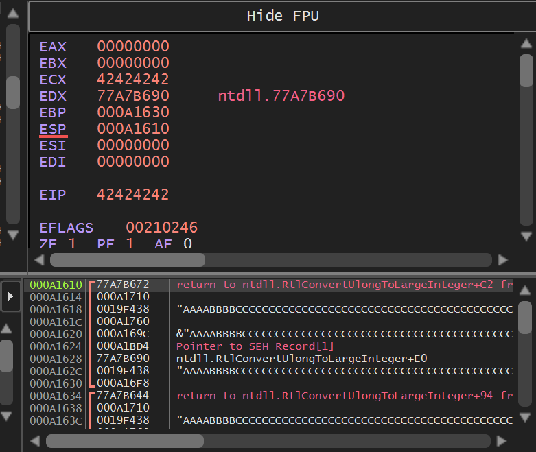Screen dimensions: 536x452
Task: Click right arrow of registers horizontal scrollbar
Action: [x=503, y=260]
